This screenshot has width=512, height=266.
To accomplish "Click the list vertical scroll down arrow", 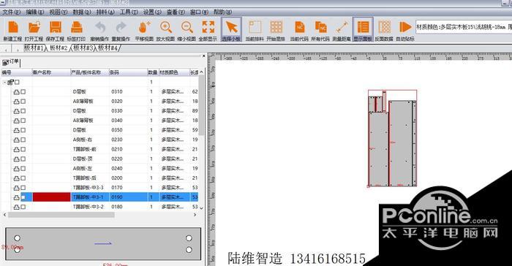I will (201, 208).
